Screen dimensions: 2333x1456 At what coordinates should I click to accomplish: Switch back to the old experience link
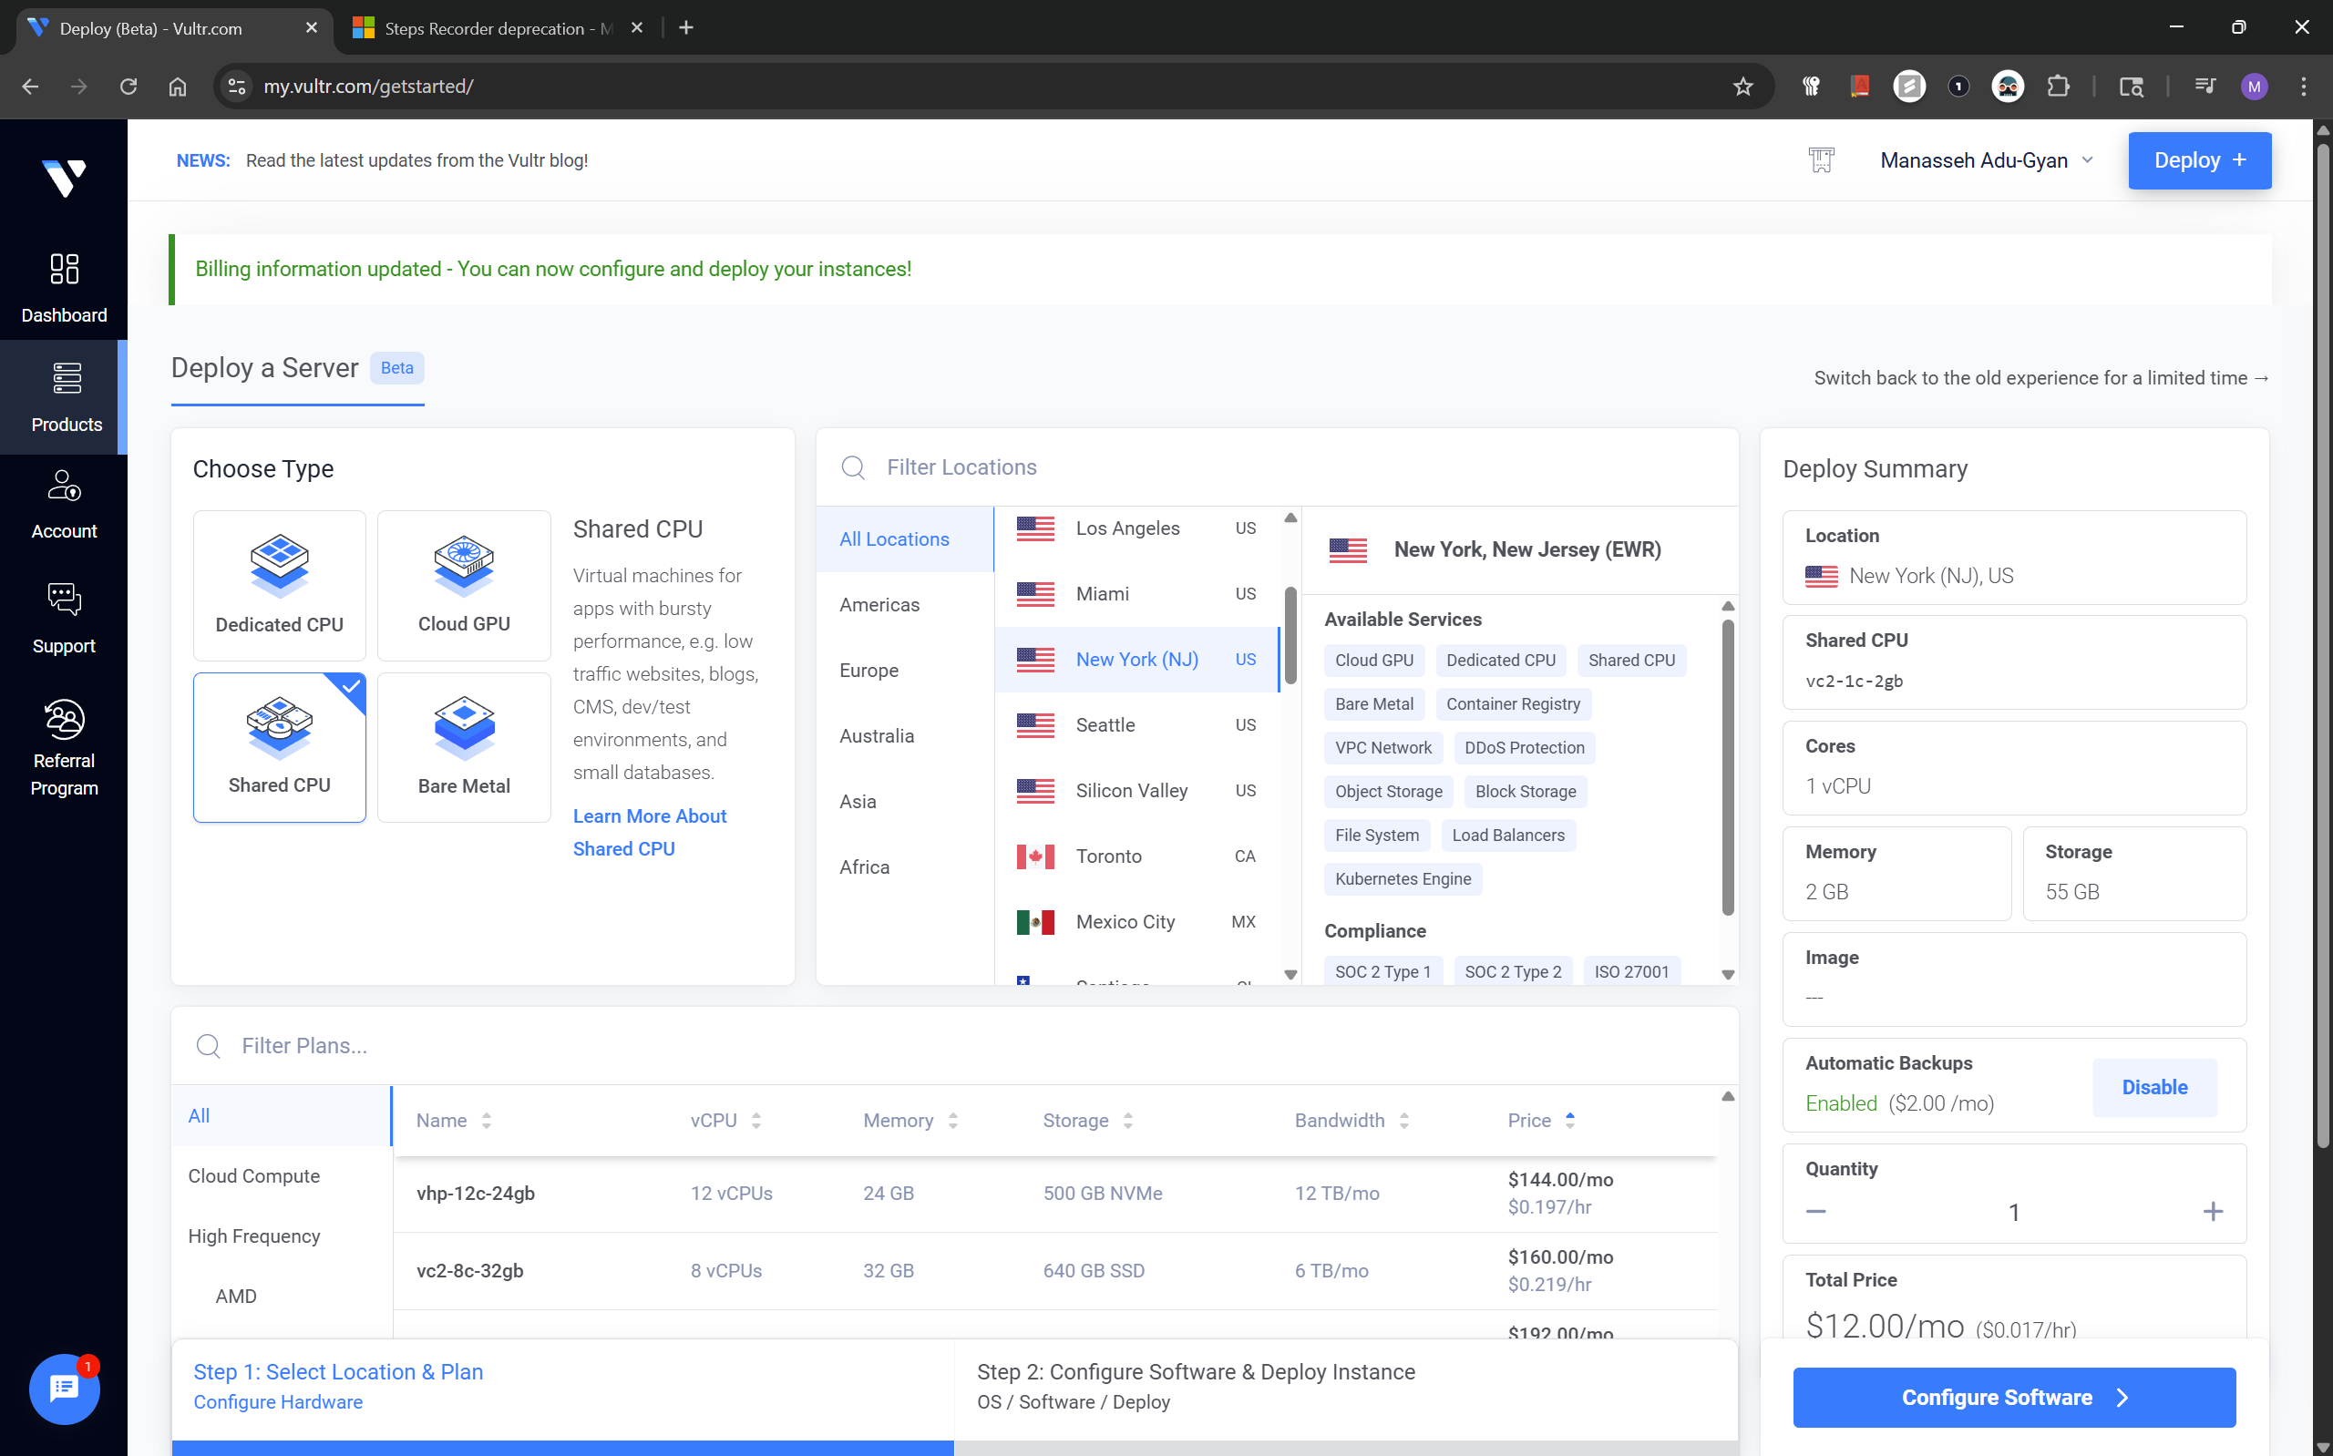tap(2041, 377)
